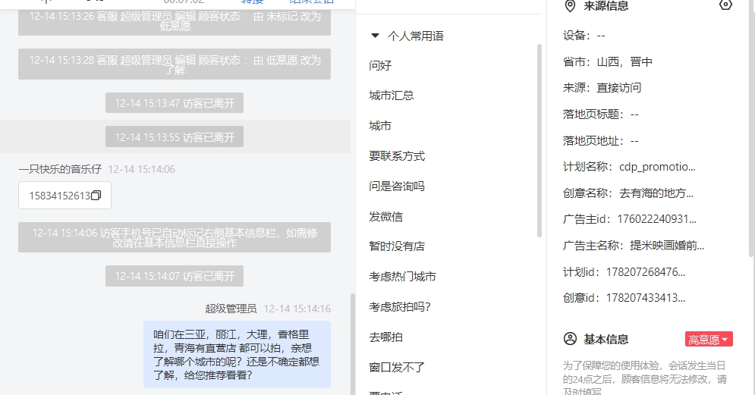The image size is (755, 395).
Task: Insert the 发微信 quick phrase
Action: [x=386, y=217]
